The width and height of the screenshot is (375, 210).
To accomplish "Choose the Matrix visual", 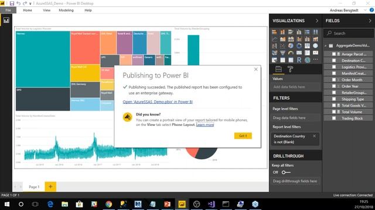I will [x=291, y=60].
